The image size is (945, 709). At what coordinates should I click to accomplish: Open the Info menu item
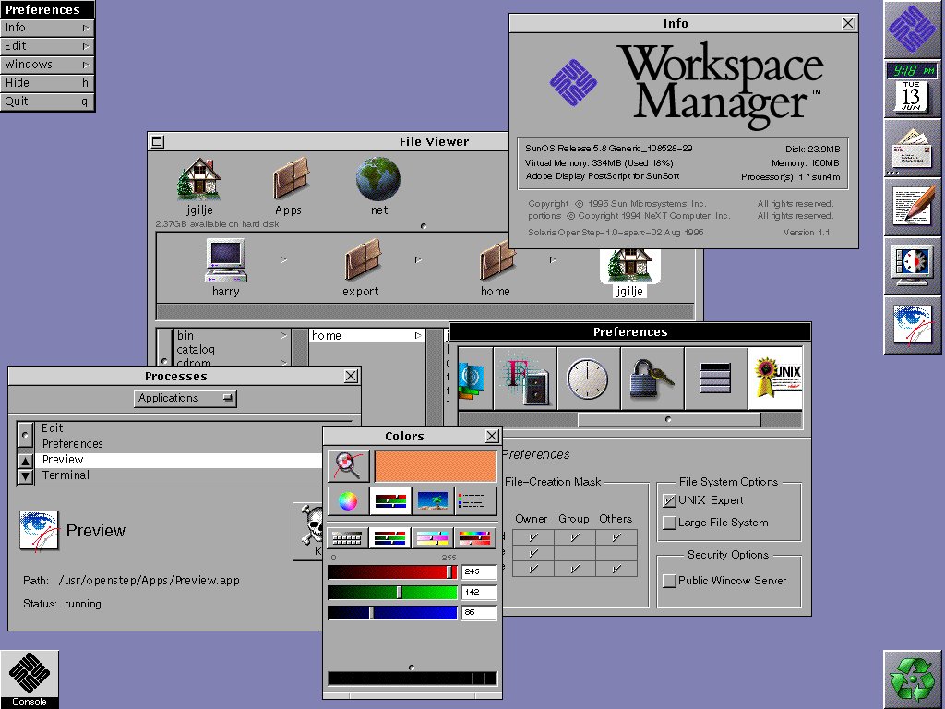(x=48, y=28)
